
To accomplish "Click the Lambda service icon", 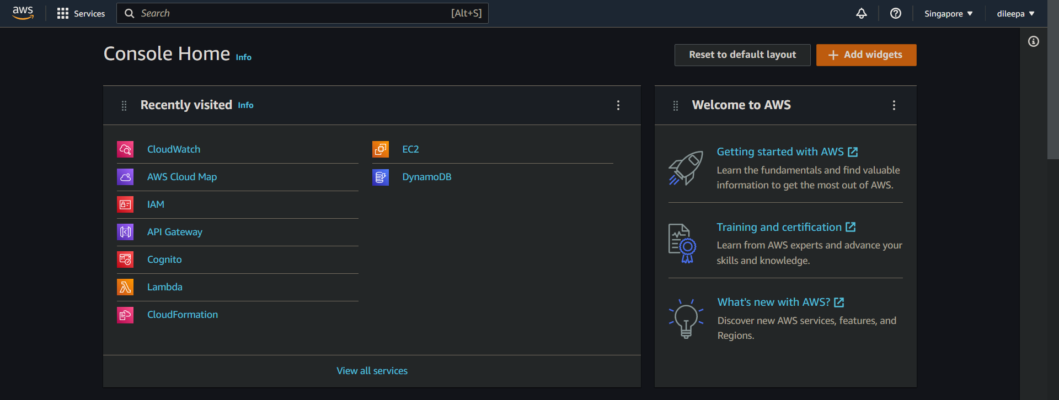I will (125, 287).
